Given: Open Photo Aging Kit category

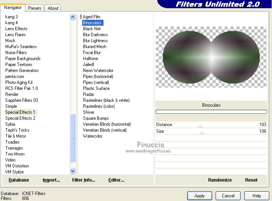Looking at the screenshot, I should (19, 82).
